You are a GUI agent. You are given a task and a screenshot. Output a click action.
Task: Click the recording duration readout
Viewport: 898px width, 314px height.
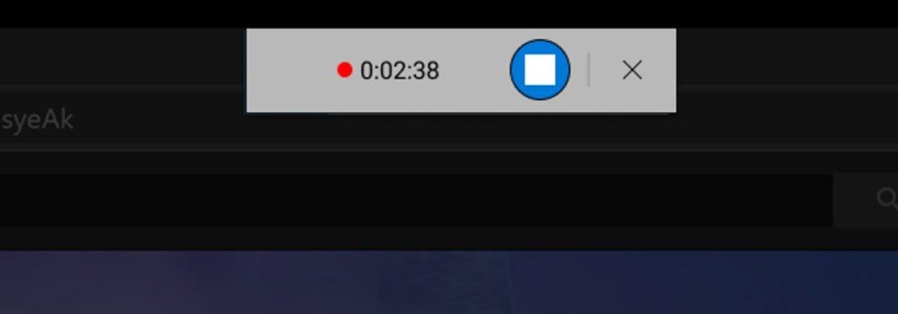coord(400,70)
